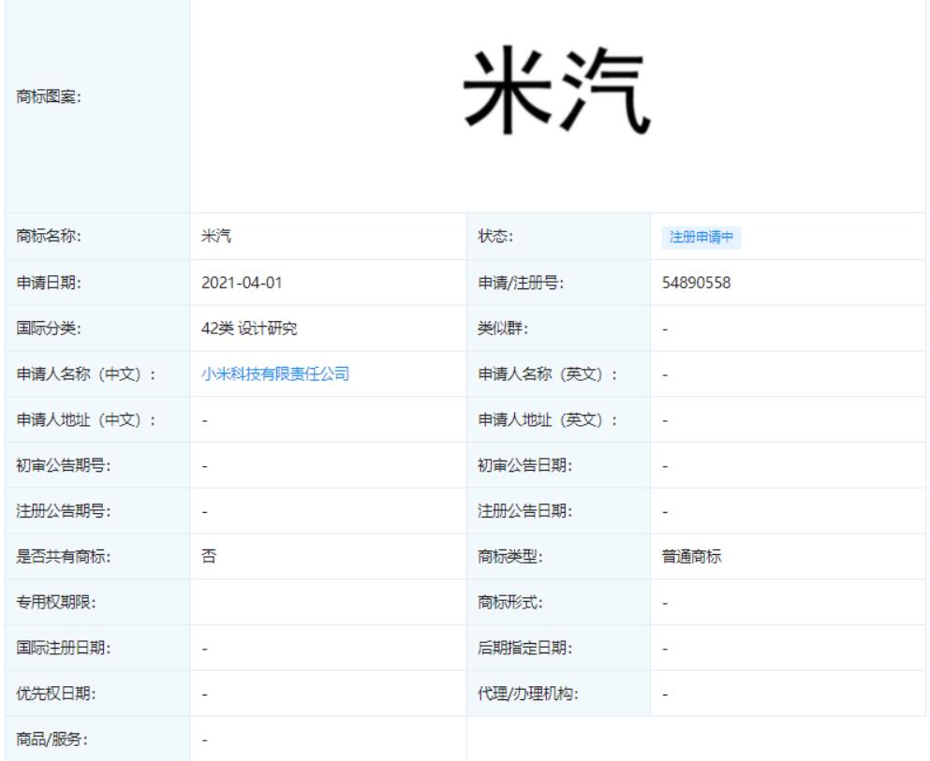Viewport: 930px width, 761px height.
Task: Click the 否 value for shared trademark
Action: tap(209, 557)
